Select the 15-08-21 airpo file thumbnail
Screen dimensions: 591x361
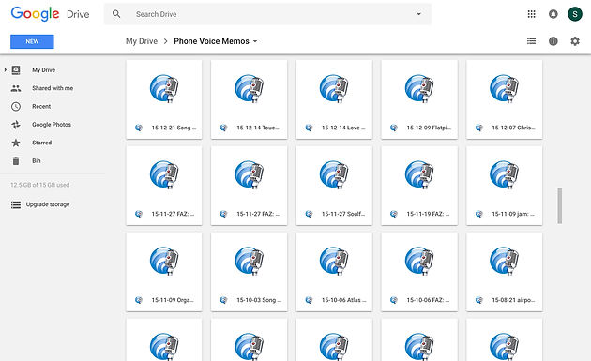(505, 262)
